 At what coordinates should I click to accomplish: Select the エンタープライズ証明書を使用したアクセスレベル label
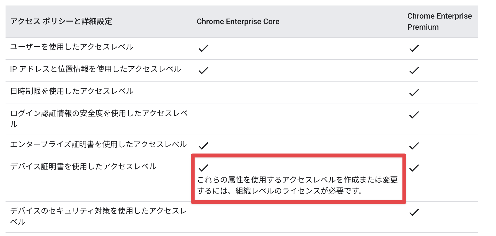99,144
